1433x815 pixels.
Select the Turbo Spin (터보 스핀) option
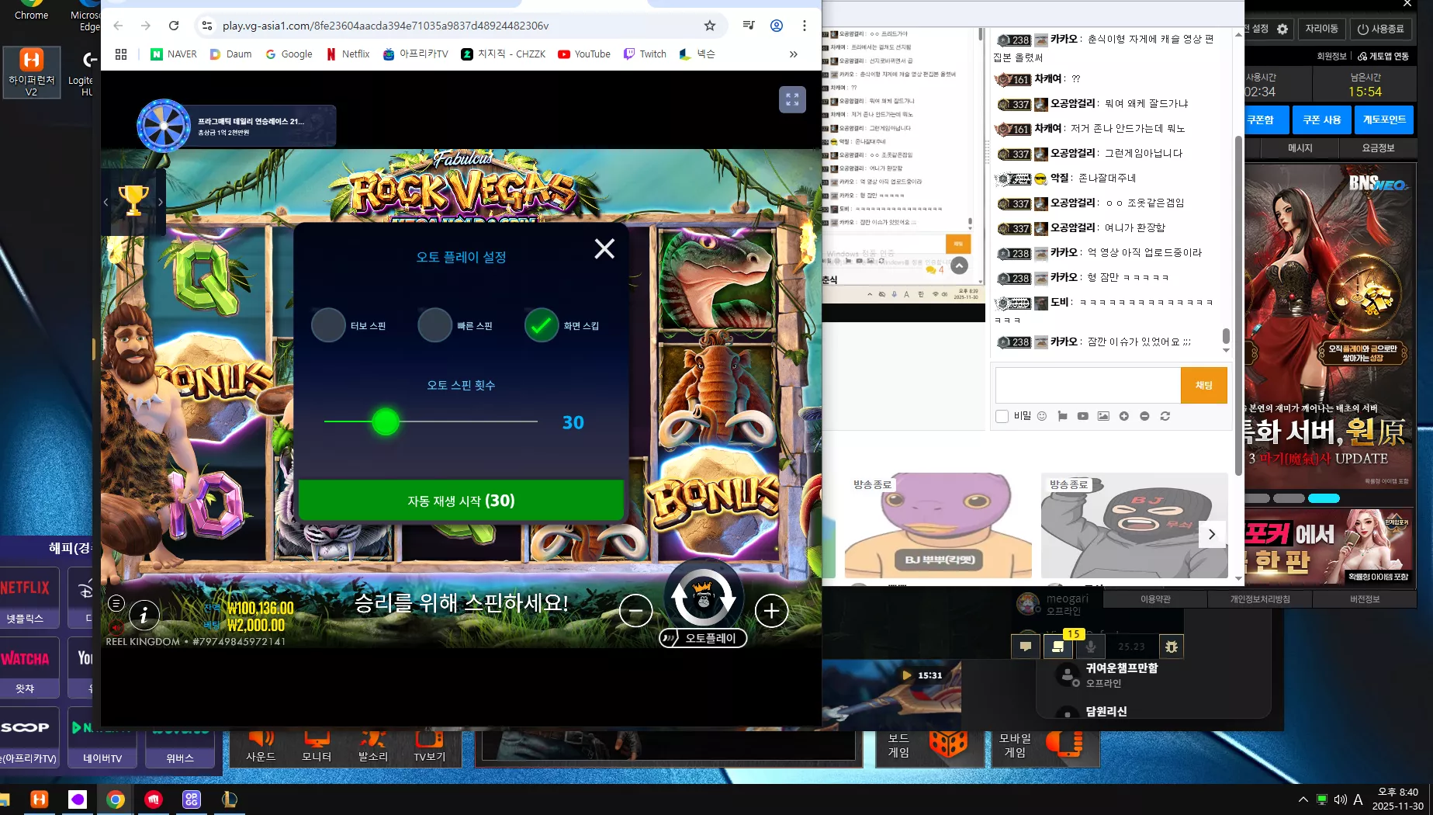[328, 325]
